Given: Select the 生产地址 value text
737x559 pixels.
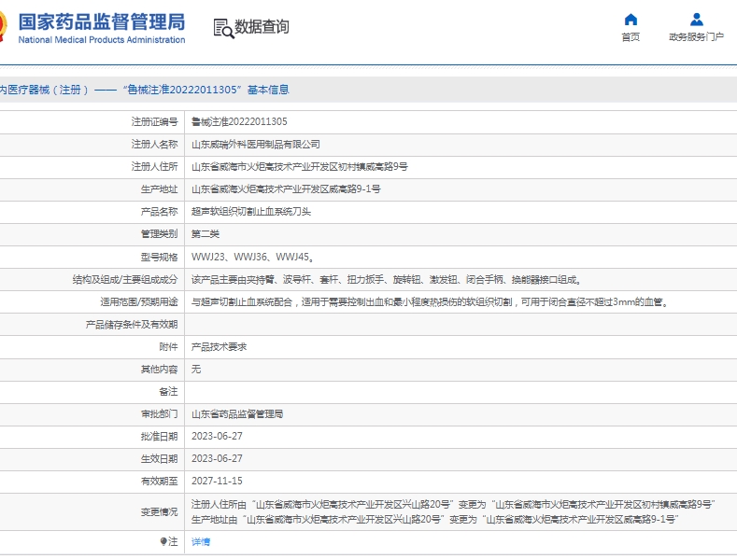Looking at the screenshot, I should pyautogui.click(x=286, y=189).
